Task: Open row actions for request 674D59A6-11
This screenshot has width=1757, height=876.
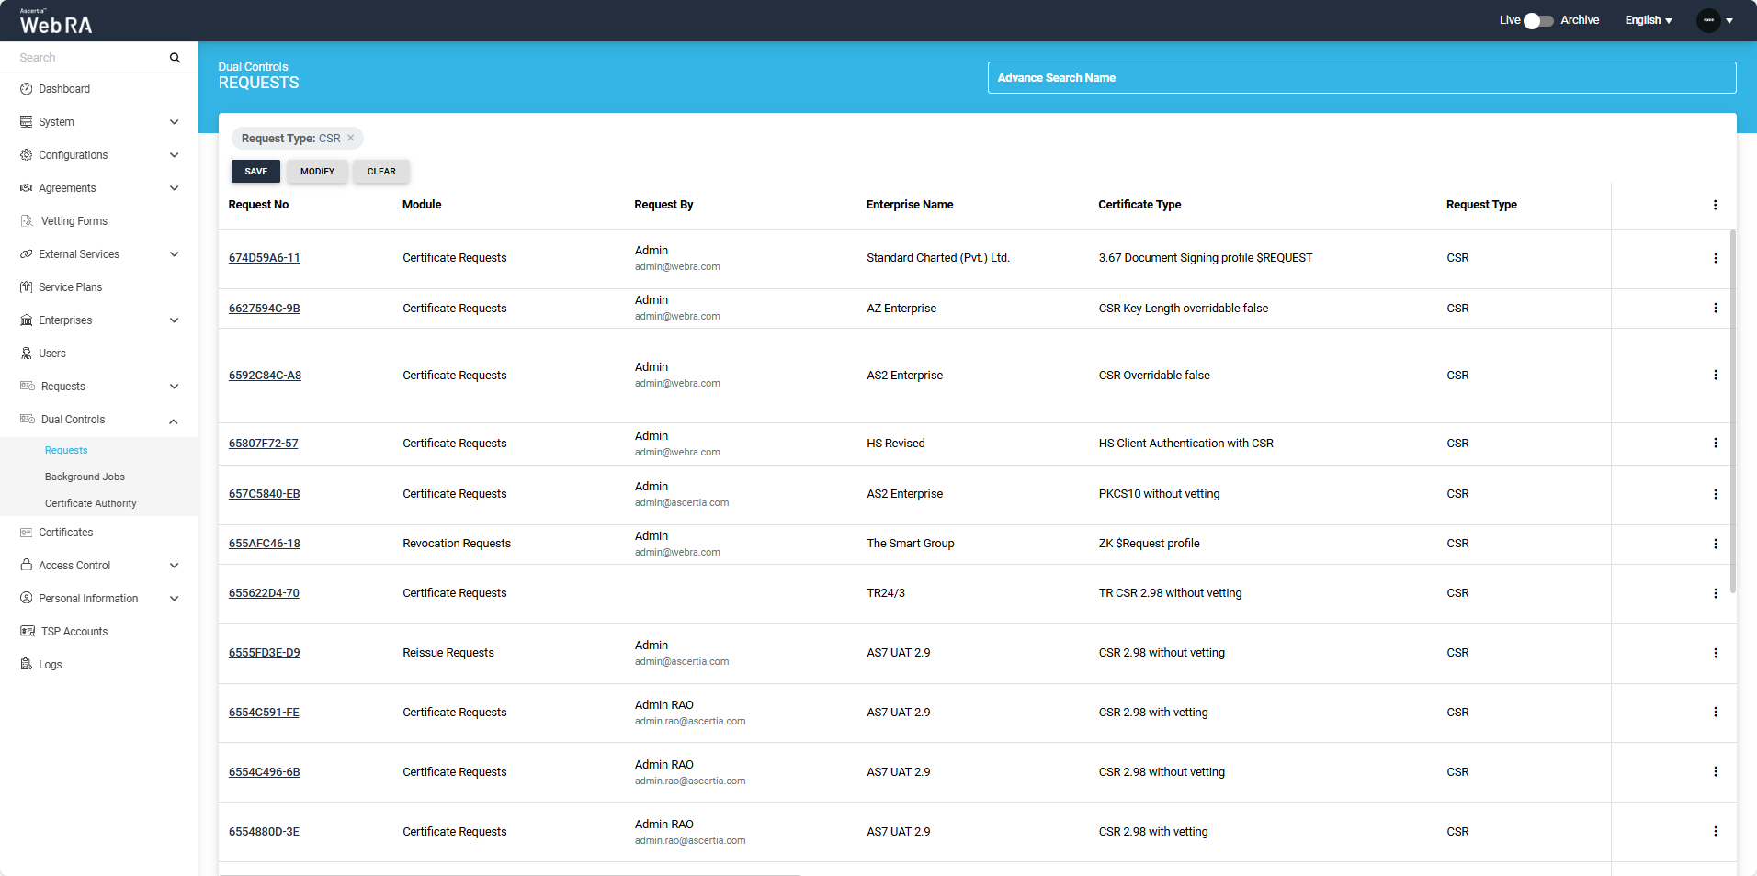Action: click(1715, 258)
